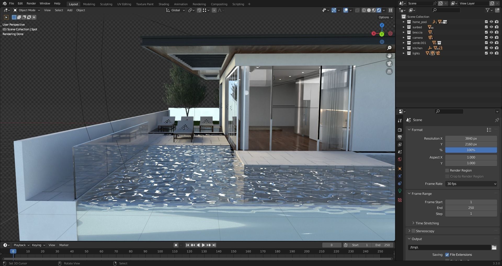
Task: Expand home_pool collection in outliner
Action: point(404,22)
